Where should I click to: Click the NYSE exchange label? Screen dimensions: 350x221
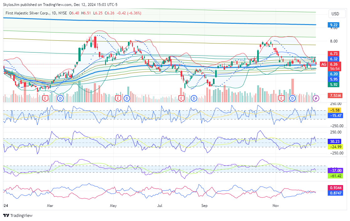(62, 13)
